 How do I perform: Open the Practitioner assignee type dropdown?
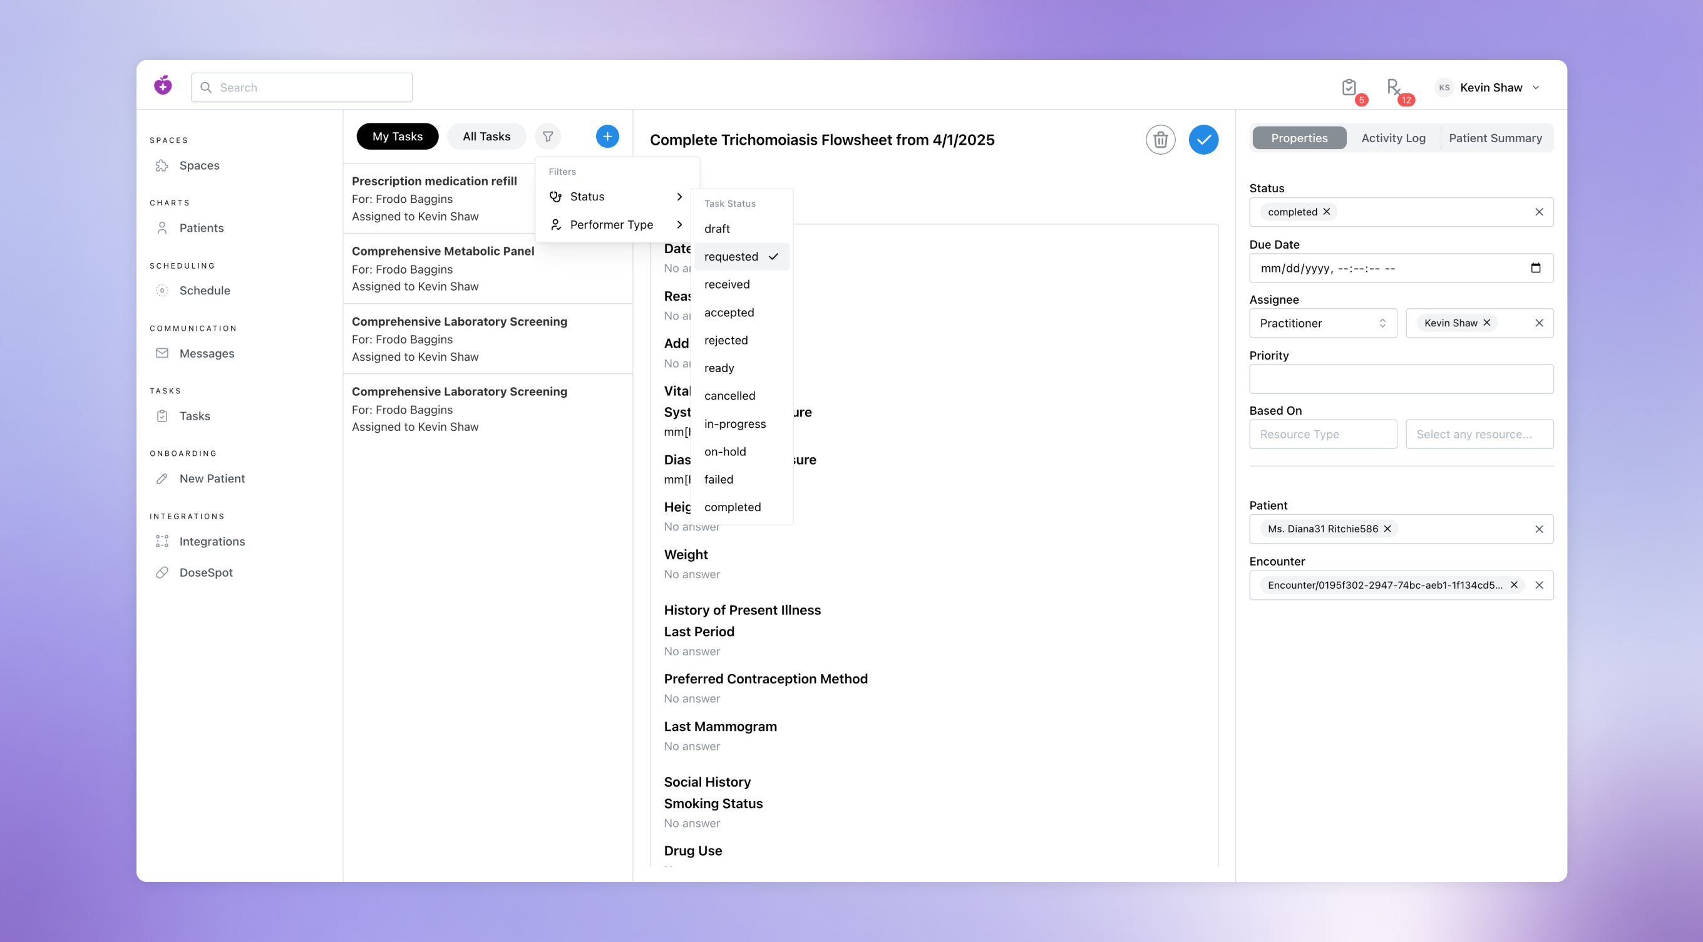pyautogui.click(x=1323, y=323)
